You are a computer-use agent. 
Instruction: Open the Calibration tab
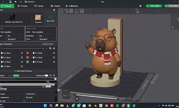pyautogui.click(x=72, y=6)
